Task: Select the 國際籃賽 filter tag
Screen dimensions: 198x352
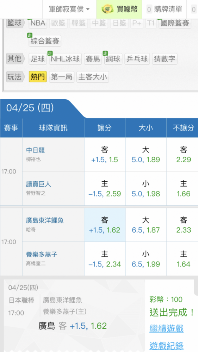Action: [x=175, y=23]
